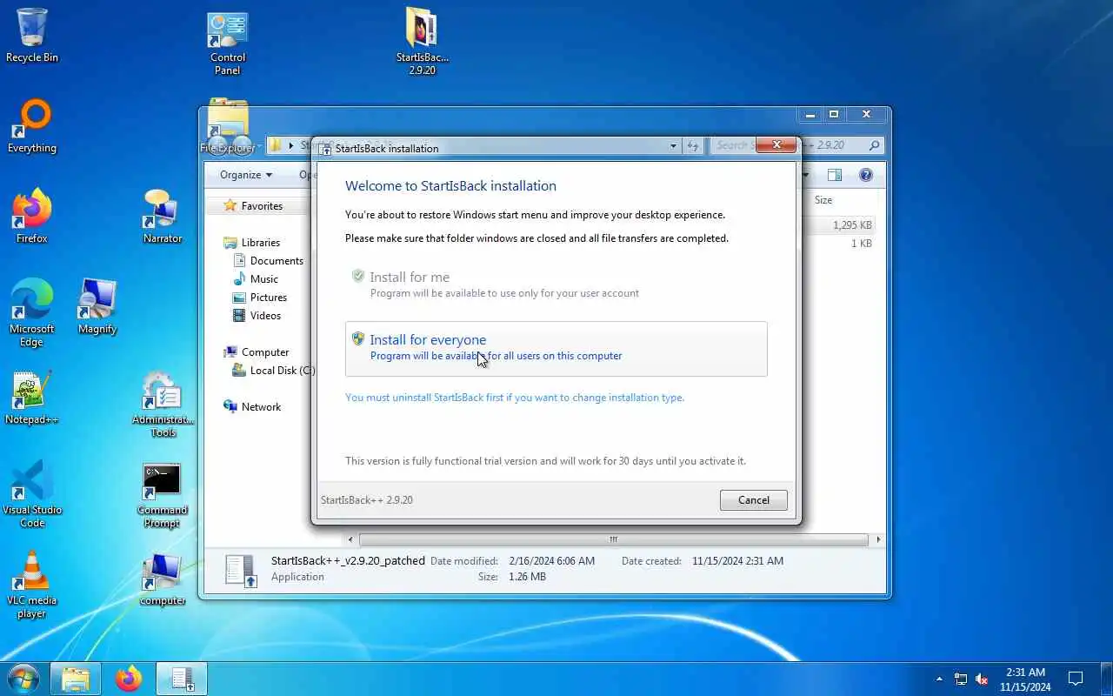Open Narrator desktop shortcut
The image size is (1113, 696).
(x=163, y=216)
